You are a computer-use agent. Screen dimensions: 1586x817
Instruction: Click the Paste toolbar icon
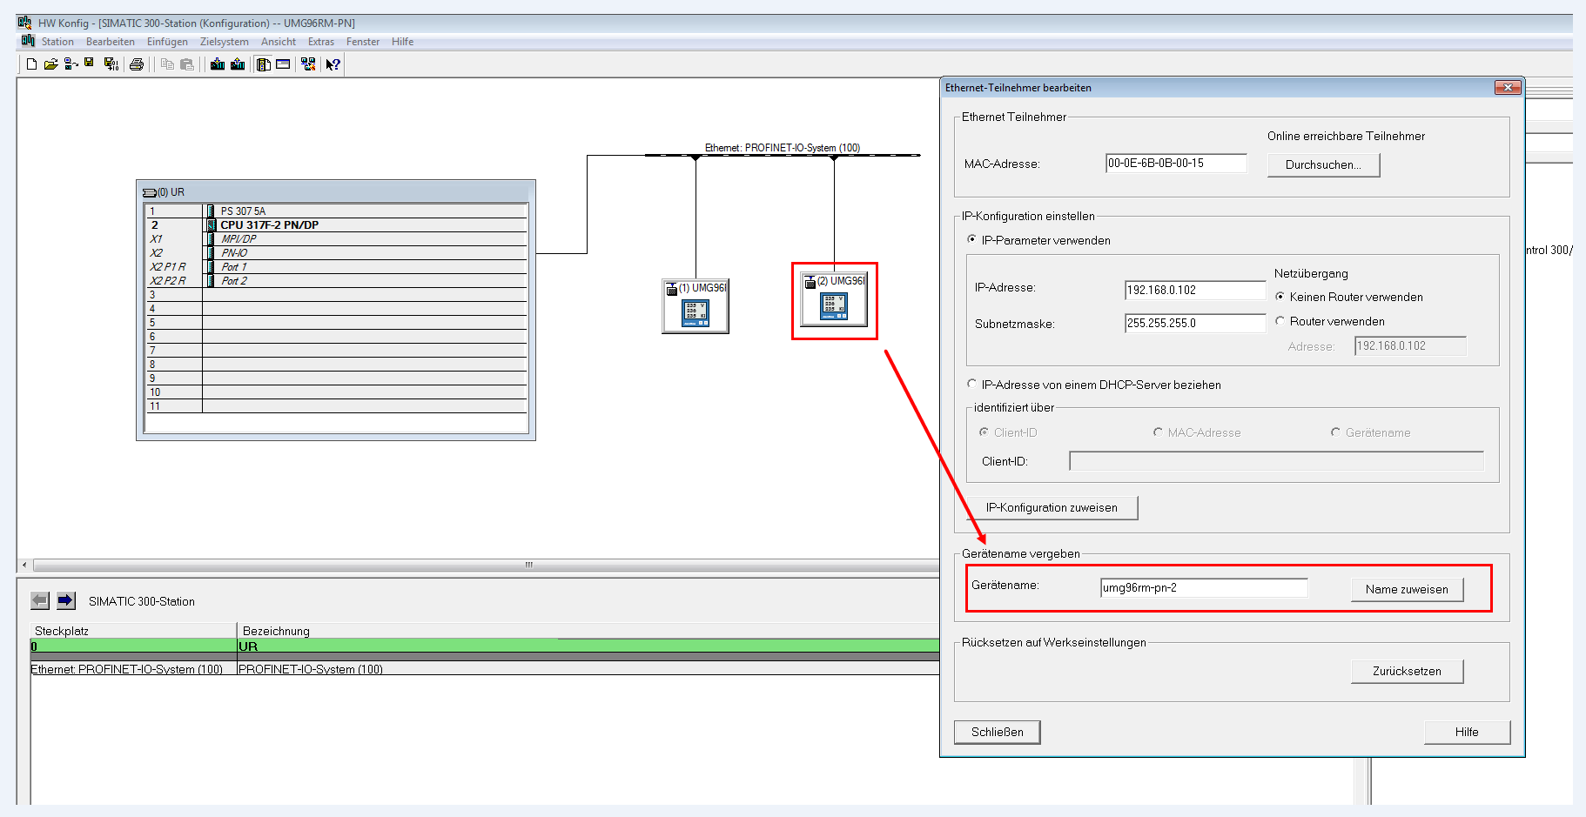186,64
